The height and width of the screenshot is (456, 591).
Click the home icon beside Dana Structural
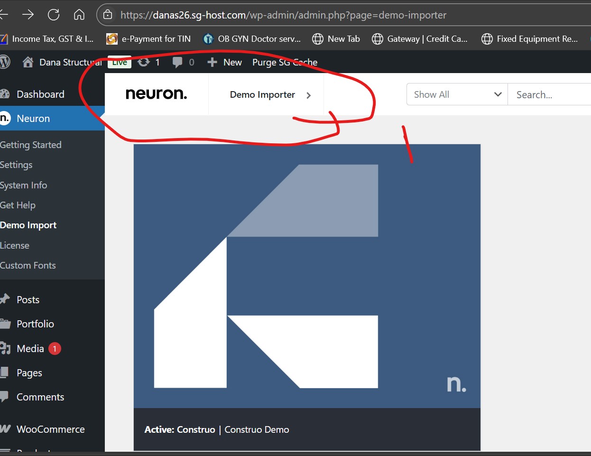[x=28, y=62]
